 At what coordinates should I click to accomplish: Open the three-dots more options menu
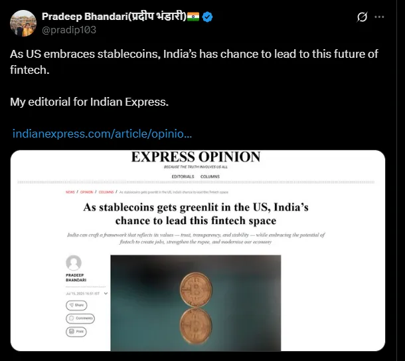coord(379,17)
